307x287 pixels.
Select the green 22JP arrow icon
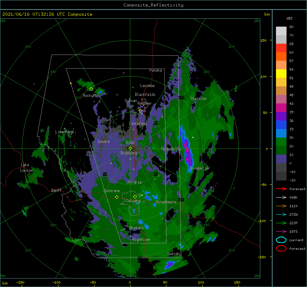click(281, 223)
